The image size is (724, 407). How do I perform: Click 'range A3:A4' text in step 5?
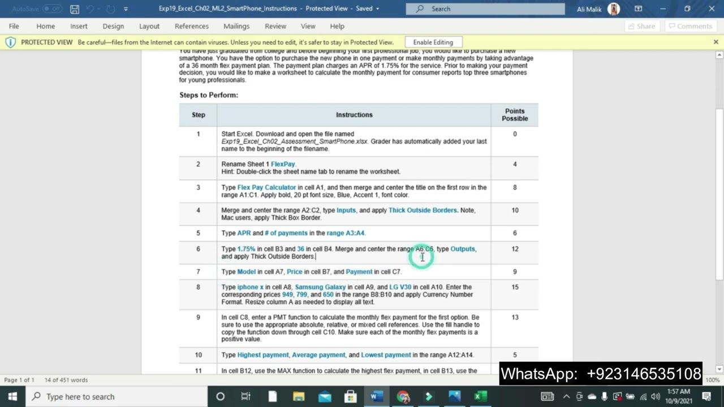coord(346,233)
